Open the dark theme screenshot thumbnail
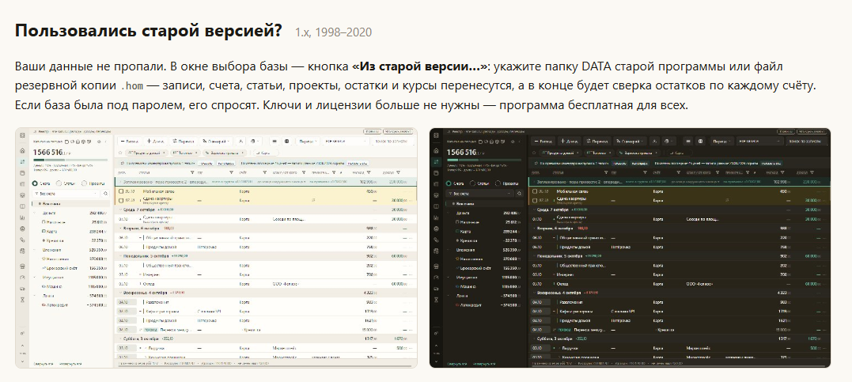The width and height of the screenshot is (852, 382). pyautogui.click(x=630, y=248)
